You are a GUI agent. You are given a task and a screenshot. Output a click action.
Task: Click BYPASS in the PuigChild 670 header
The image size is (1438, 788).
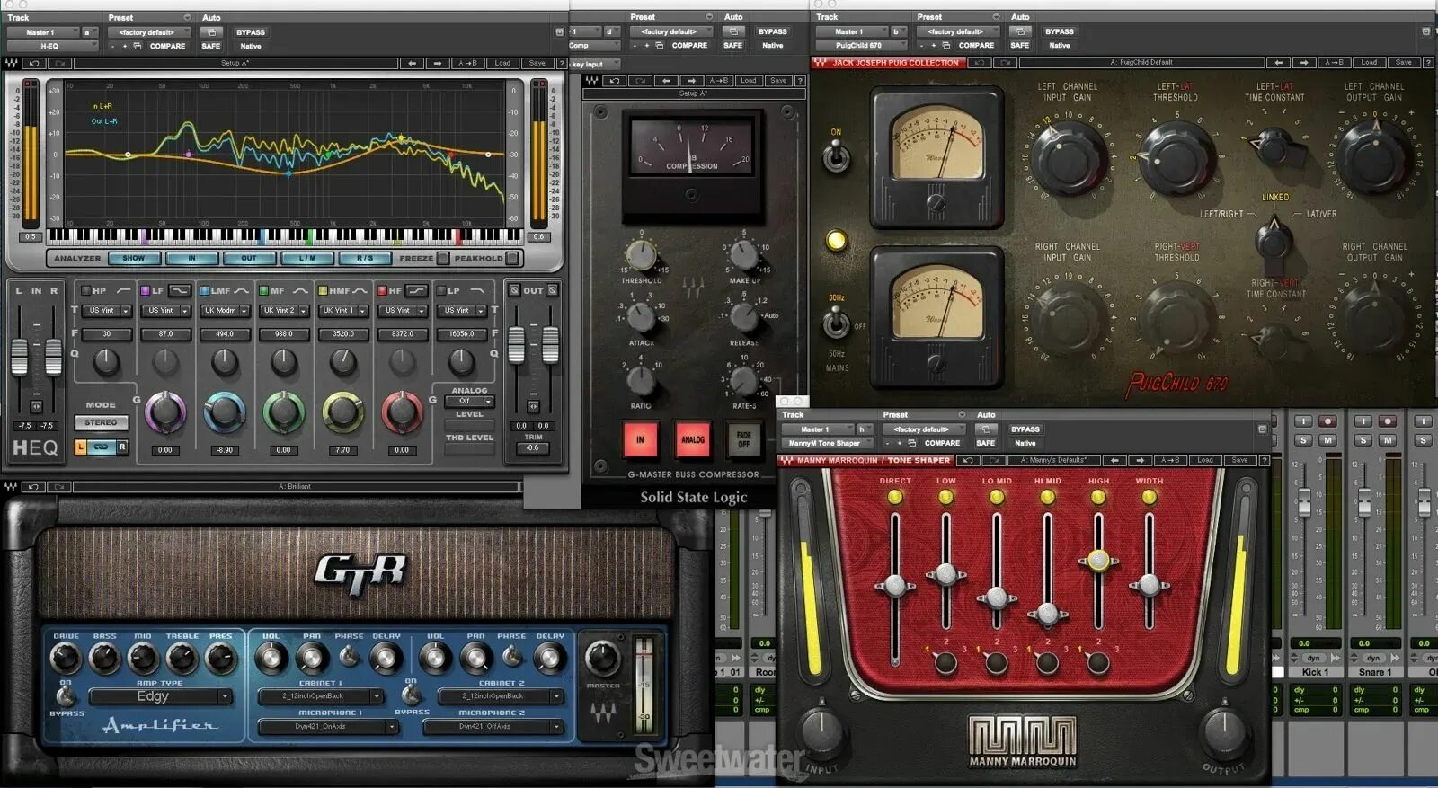1060,31
